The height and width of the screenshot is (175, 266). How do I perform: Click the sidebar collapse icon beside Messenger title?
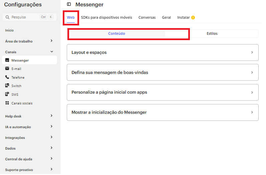click(69, 4)
